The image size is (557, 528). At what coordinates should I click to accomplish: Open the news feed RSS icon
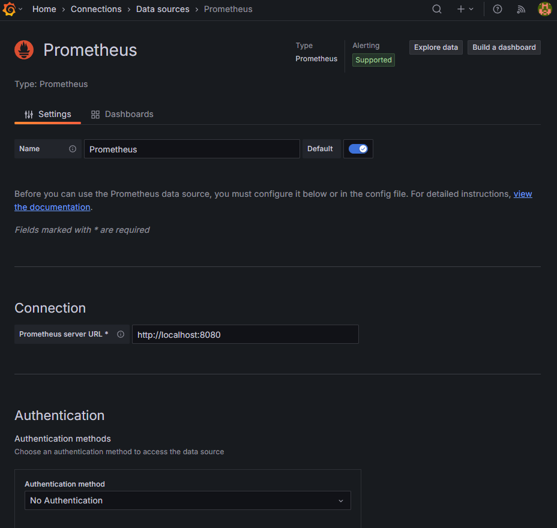pyautogui.click(x=521, y=9)
